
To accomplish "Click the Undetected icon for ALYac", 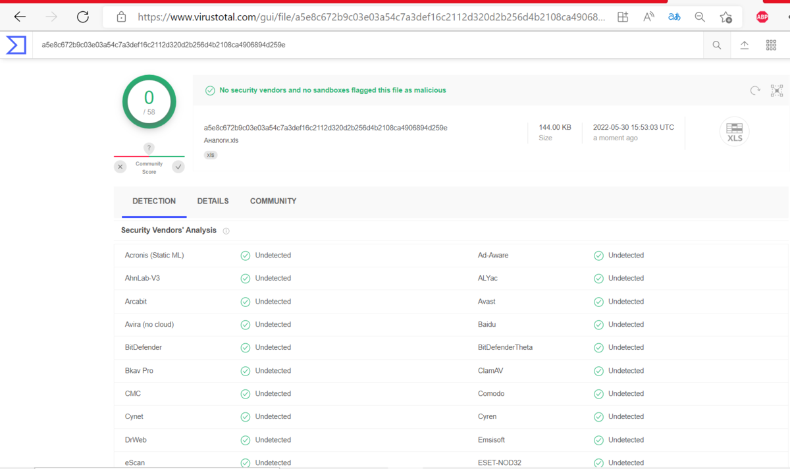I will coord(598,279).
